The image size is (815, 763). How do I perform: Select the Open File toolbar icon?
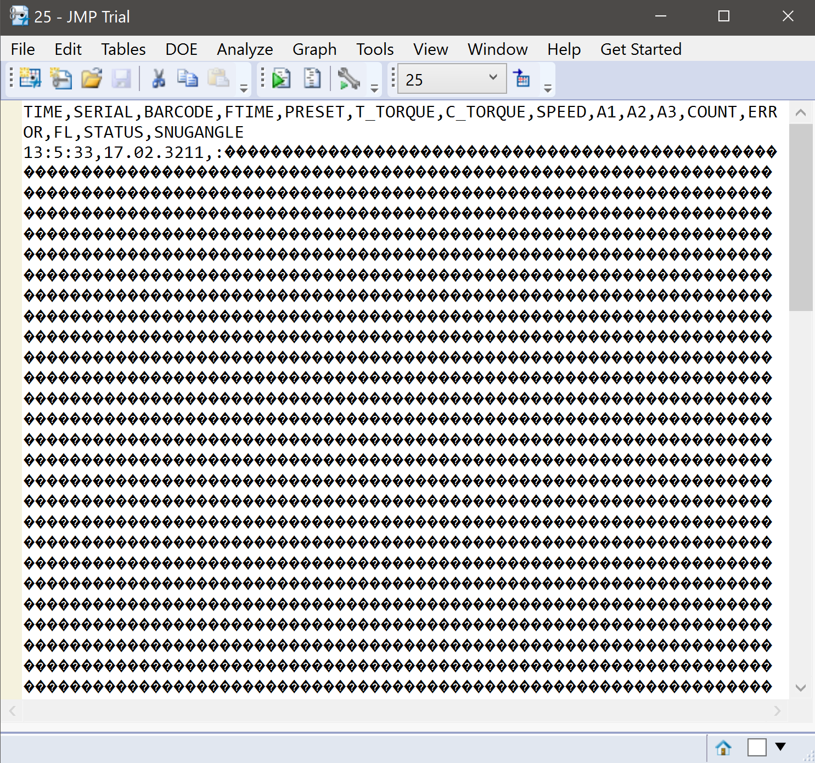tap(92, 78)
